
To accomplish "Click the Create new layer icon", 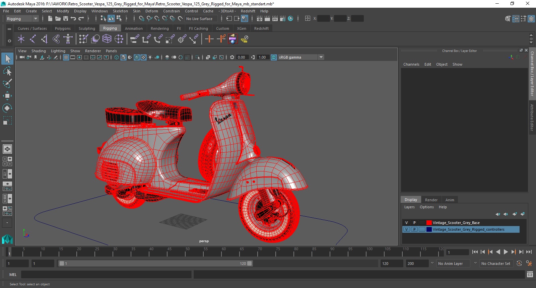I will click(515, 214).
